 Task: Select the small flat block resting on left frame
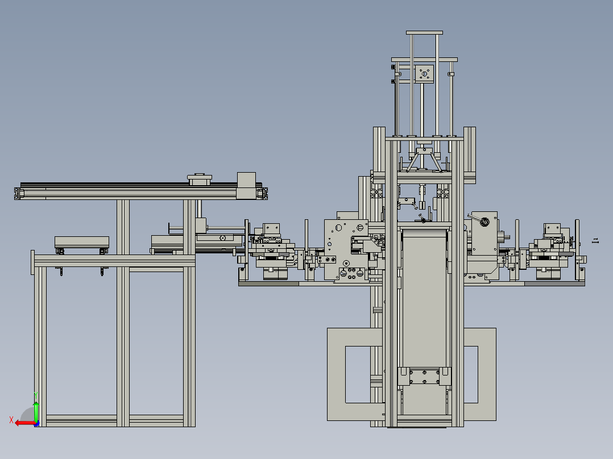[82, 242]
